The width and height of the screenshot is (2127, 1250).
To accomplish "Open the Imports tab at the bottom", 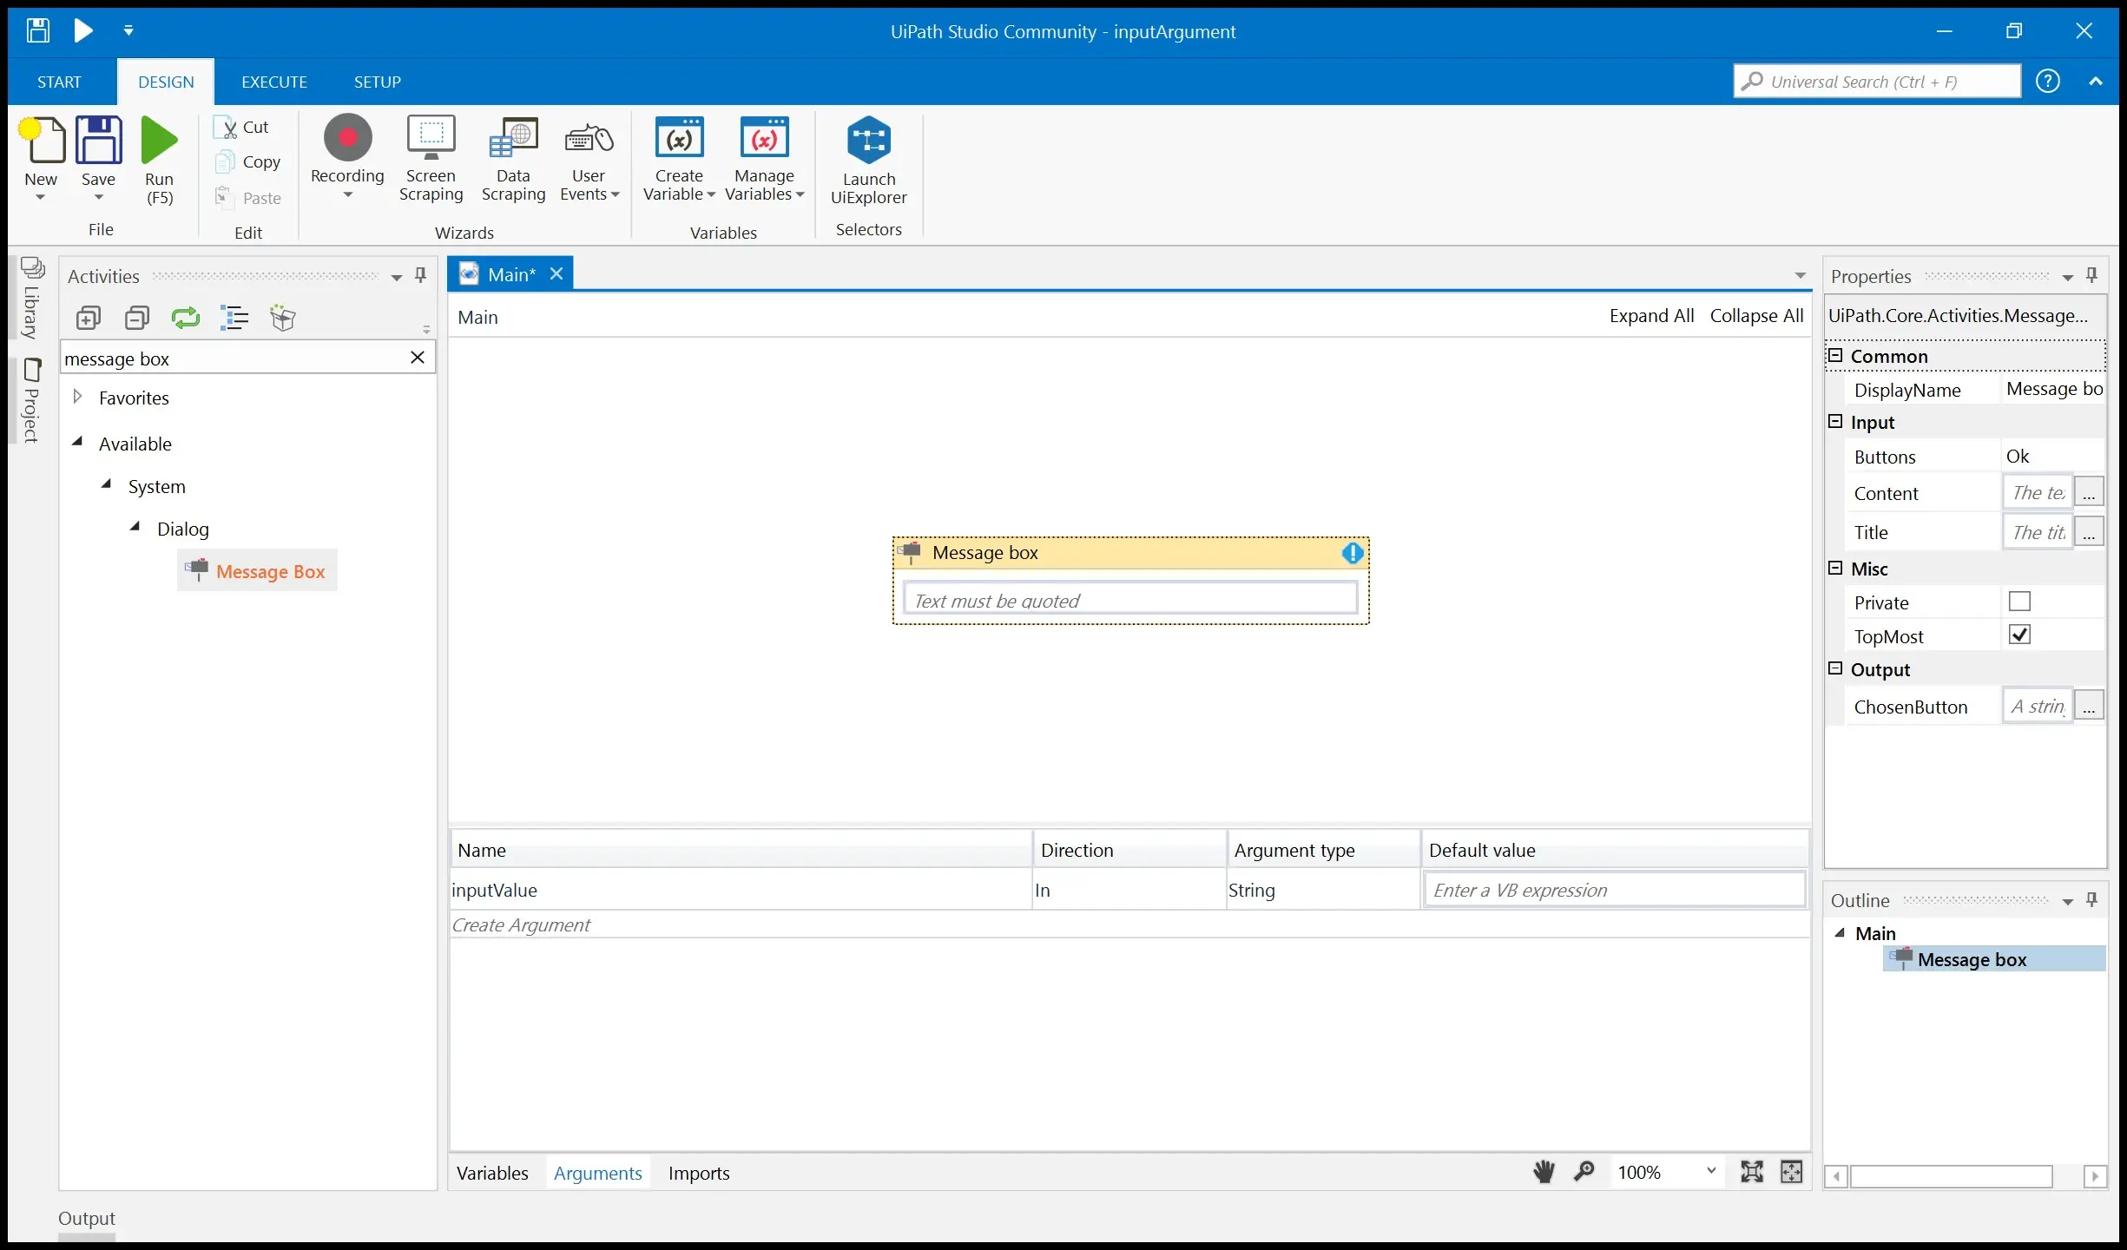I will click(699, 1173).
